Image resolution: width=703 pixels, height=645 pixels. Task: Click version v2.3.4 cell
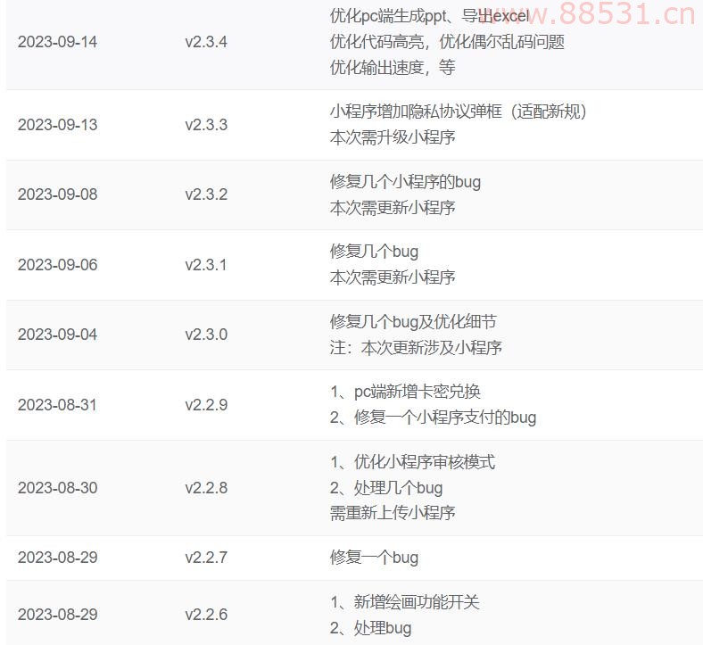206,42
